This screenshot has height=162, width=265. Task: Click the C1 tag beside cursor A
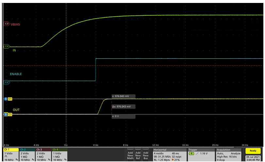click(10, 99)
